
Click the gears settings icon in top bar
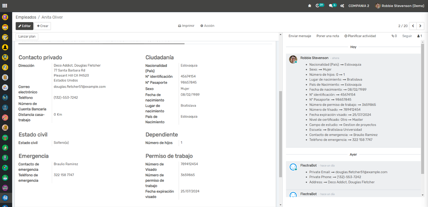click(x=342, y=6)
